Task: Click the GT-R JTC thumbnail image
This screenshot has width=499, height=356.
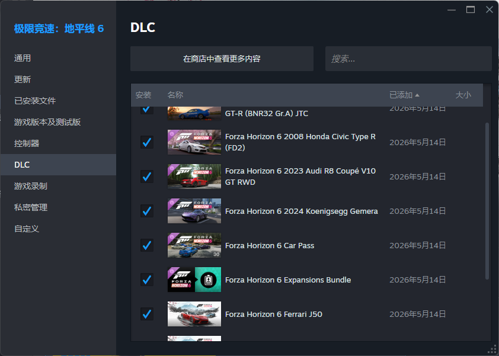Action: point(194,113)
